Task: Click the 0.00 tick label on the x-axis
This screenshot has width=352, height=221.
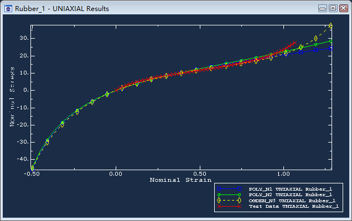Action: click(116, 174)
